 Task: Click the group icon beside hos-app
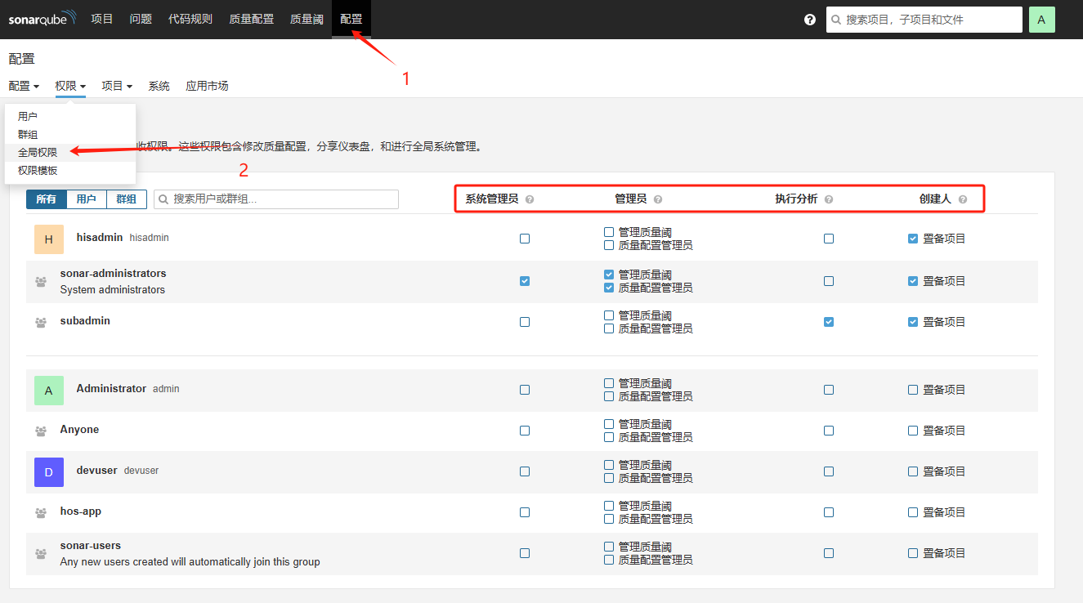click(41, 513)
